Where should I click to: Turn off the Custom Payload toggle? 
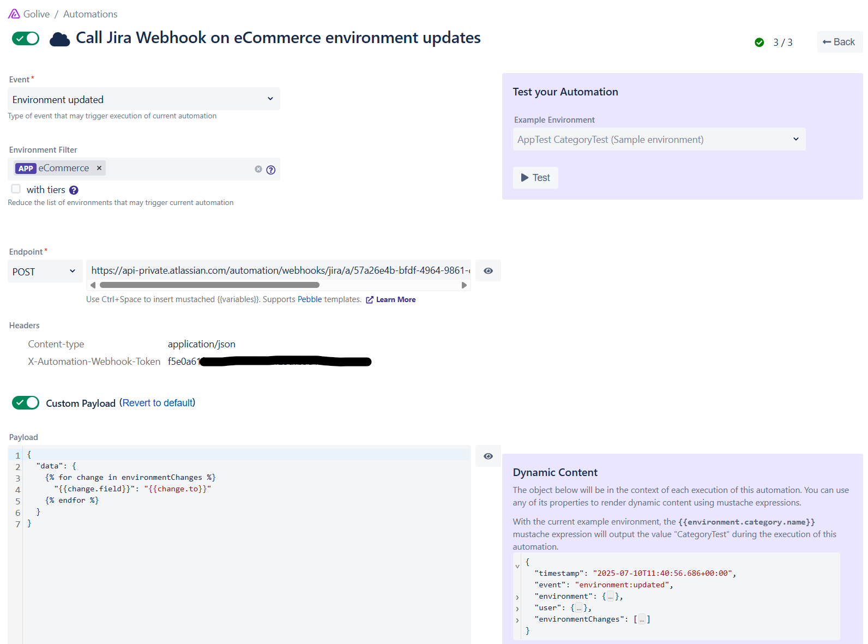tap(26, 402)
